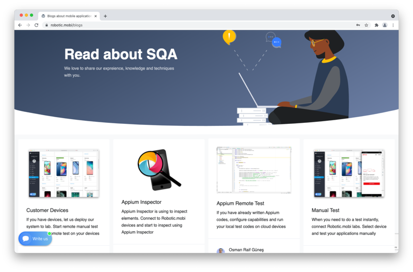This screenshot has width=413, height=272.
Task: Click the robotic.mobi/blogs address bar
Action: (200, 25)
